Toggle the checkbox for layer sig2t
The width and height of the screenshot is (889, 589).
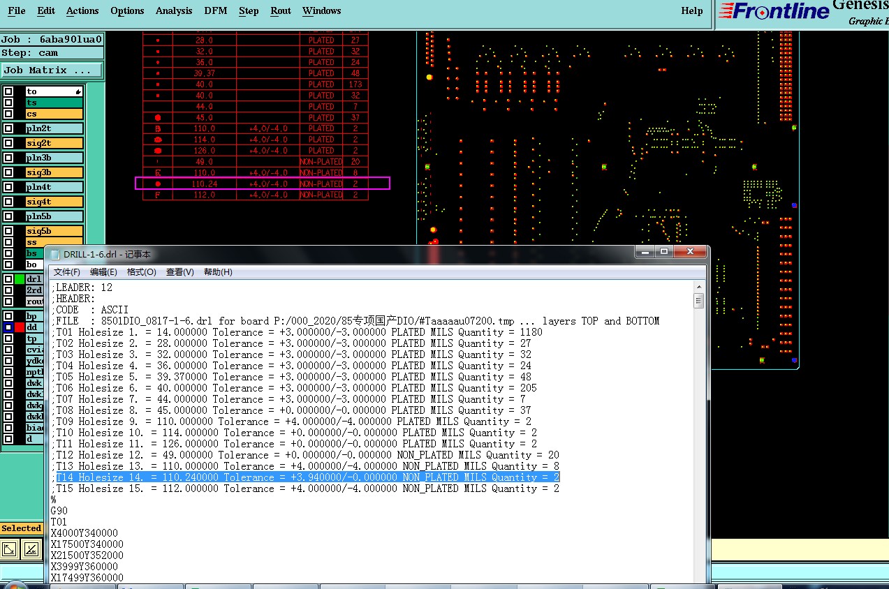(x=8, y=143)
